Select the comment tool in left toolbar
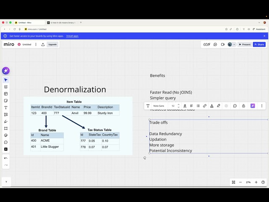Screen dimensions: 269x202 tap(6, 142)
